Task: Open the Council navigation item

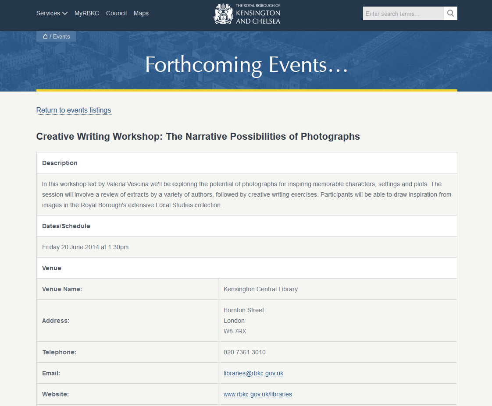Action: 116,13
